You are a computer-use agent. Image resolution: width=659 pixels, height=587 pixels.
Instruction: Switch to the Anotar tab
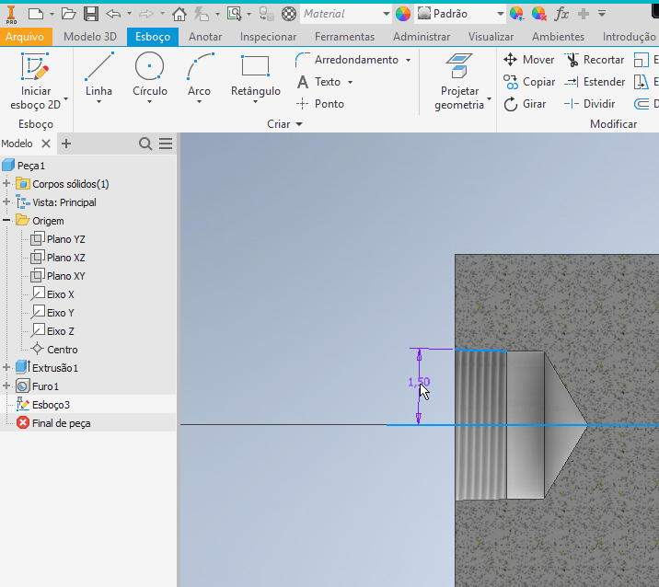(x=205, y=37)
